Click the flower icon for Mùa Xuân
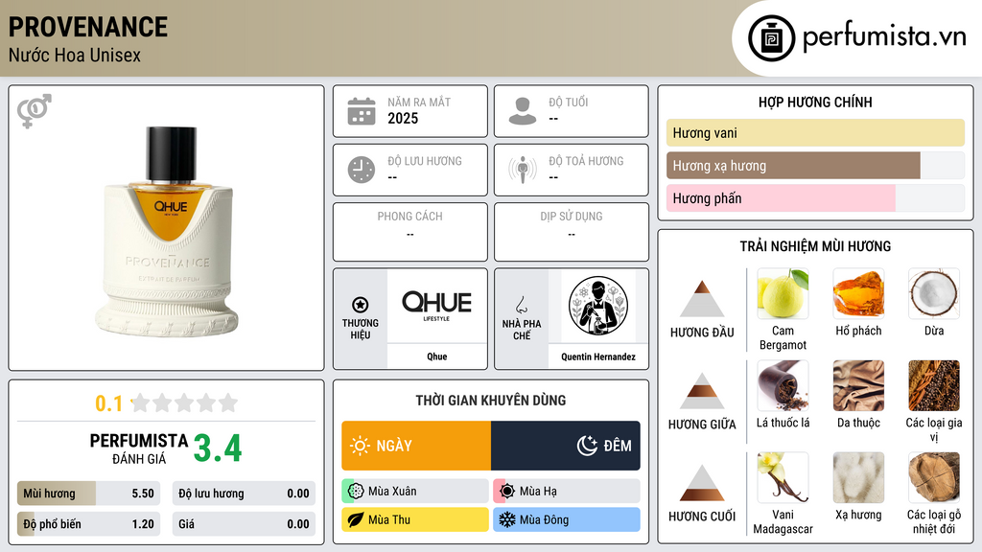Screen dimensions: 982x552 [356, 492]
